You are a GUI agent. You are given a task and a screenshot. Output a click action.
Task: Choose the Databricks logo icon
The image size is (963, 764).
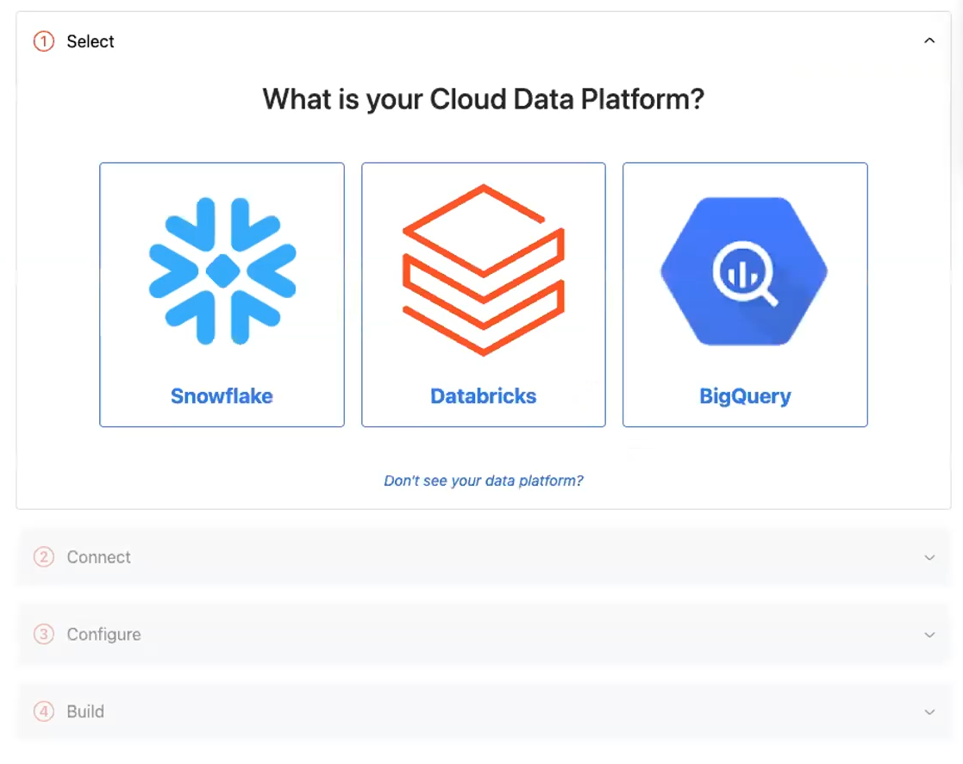tap(484, 270)
